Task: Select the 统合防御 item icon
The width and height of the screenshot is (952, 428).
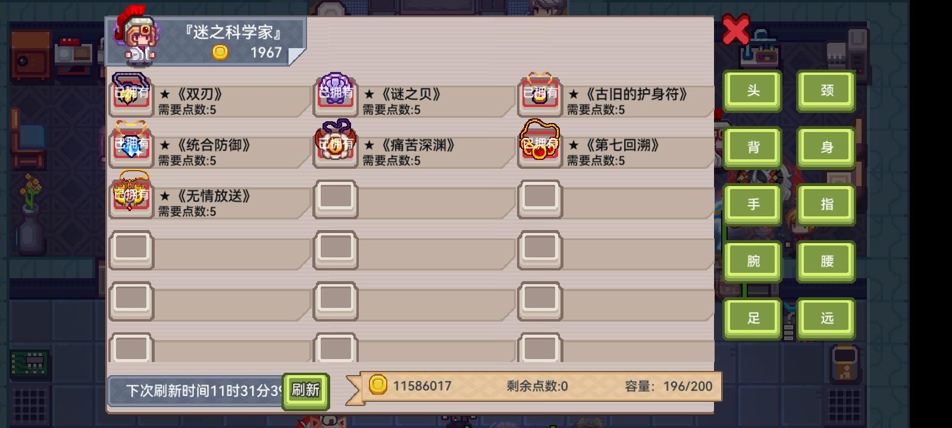Action: click(x=131, y=146)
